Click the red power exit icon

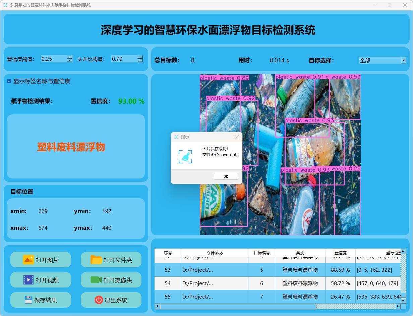99,300
